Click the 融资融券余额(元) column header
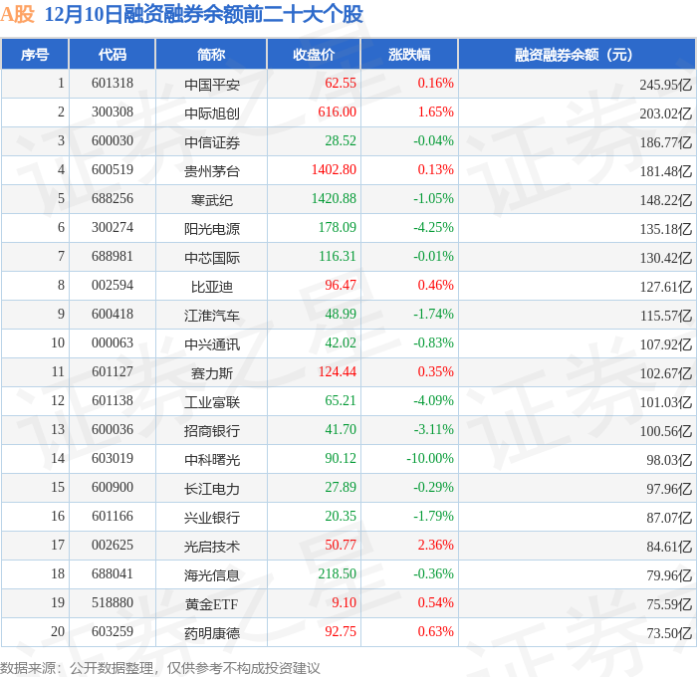Screen dimensions: 697x677 click(577, 54)
